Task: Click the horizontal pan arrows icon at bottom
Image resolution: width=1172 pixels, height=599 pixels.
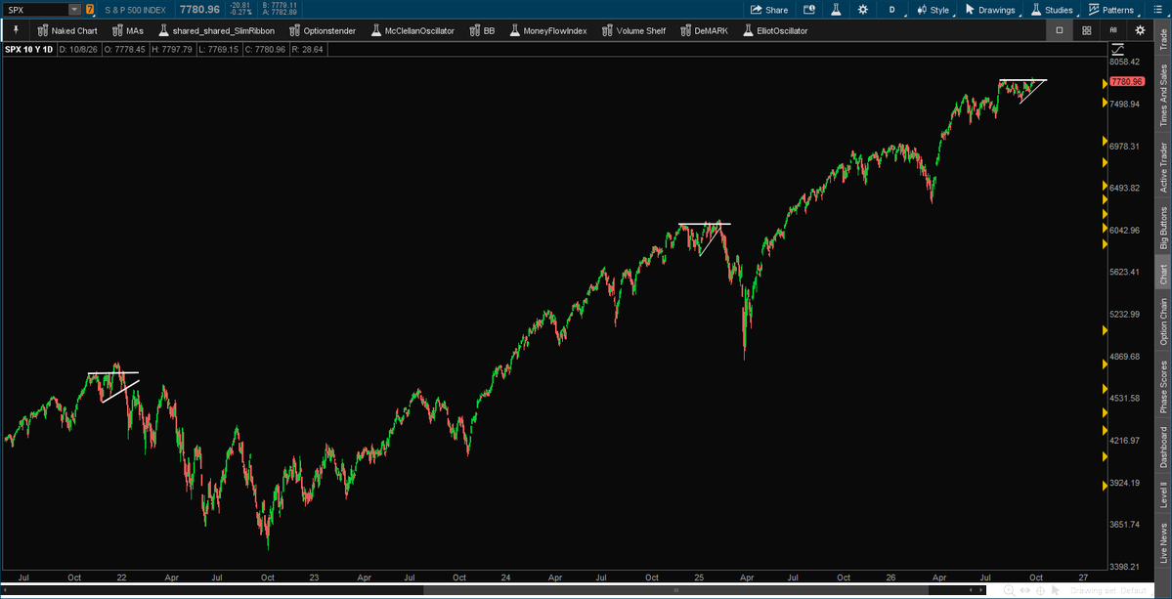Action: [1024, 591]
